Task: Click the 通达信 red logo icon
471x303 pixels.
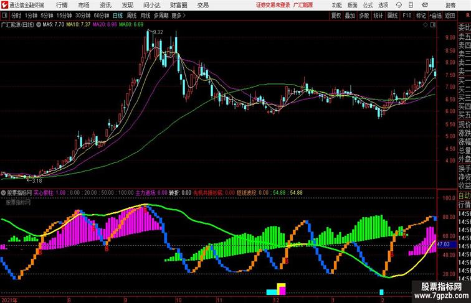Action: 4,5
